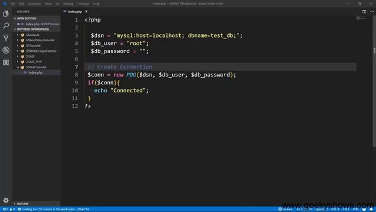This screenshot has width=376, height=212.
Task: Click the GSBootStrapTutorial folder icon
Action: pos(22,40)
